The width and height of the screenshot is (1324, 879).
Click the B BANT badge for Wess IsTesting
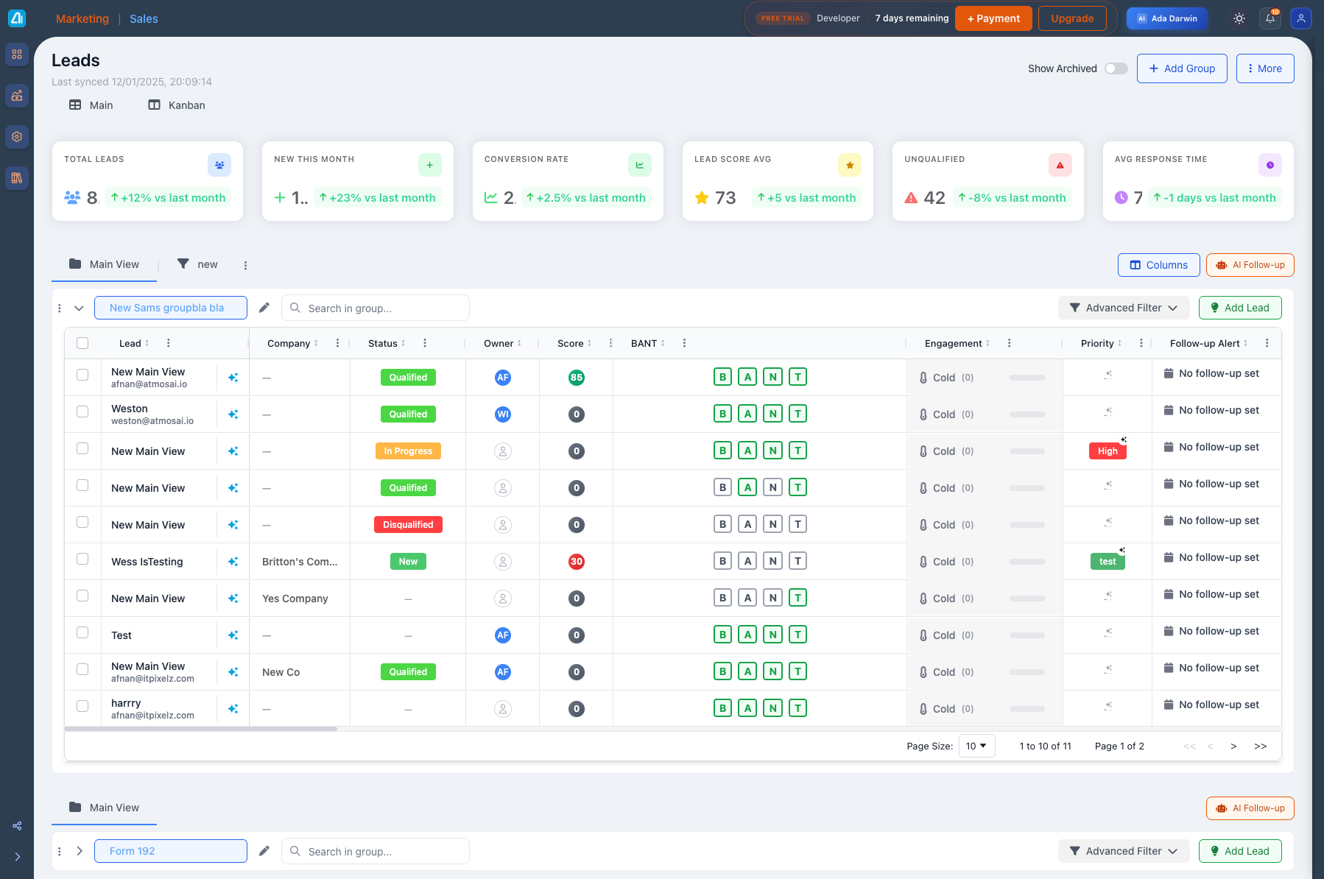(722, 561)
